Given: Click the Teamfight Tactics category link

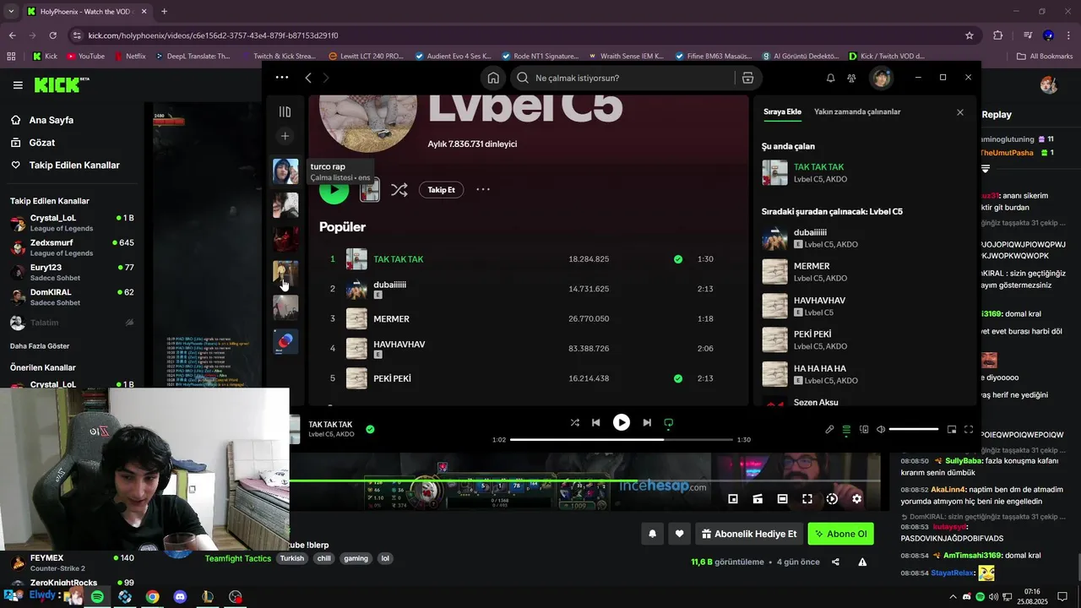Looking at the screenshot, I should pyautogui.click(x=238, y=558).
